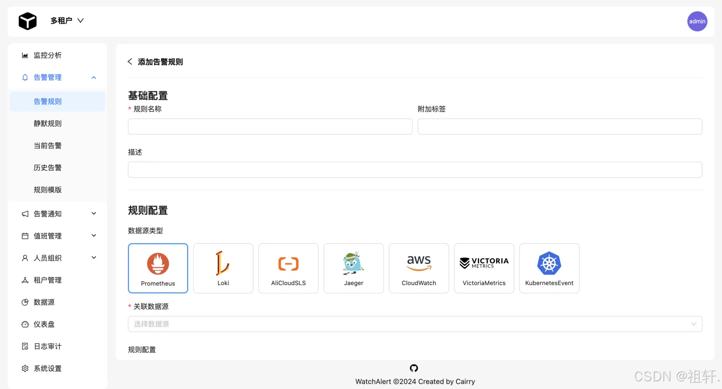The image size is (722, 389).
Task: Click the 告警通知 megaphone icon
Action: [x=25, y=214]
